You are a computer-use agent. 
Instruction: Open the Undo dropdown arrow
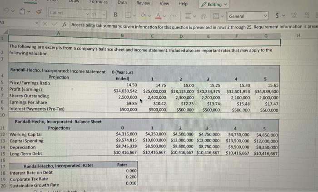pos(13,11)
